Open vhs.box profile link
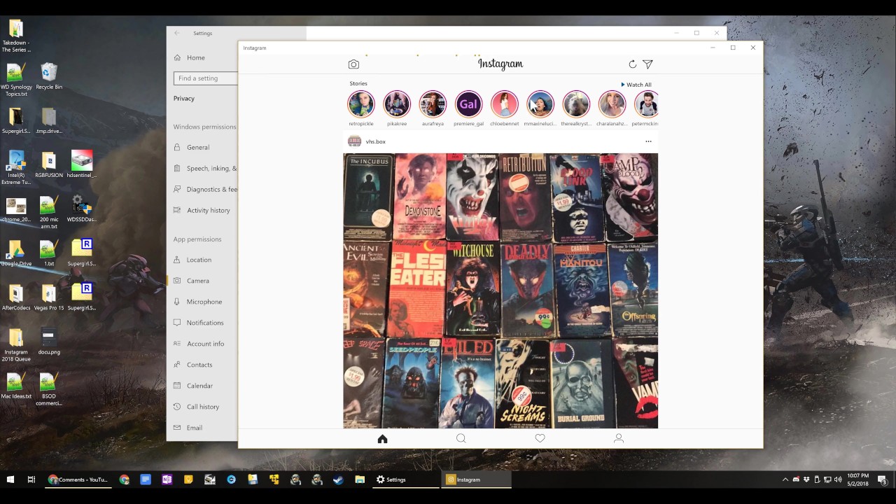The height and width of the screenshot is (504, 896). (x=375, y=141)
